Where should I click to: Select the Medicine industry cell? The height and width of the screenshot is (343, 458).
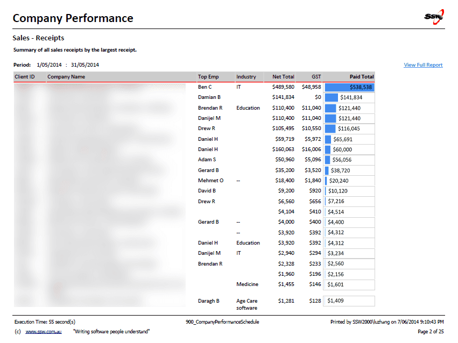247,284
